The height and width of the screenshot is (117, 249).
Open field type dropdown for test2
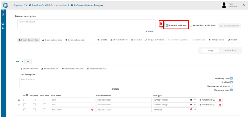[195, 105]
